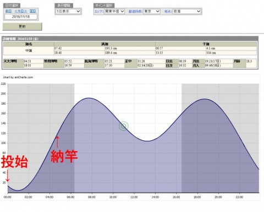Click the green current-time marker on the tide curve
The width and height of the screenshot is (264, 212).
(x=124, y=126)
